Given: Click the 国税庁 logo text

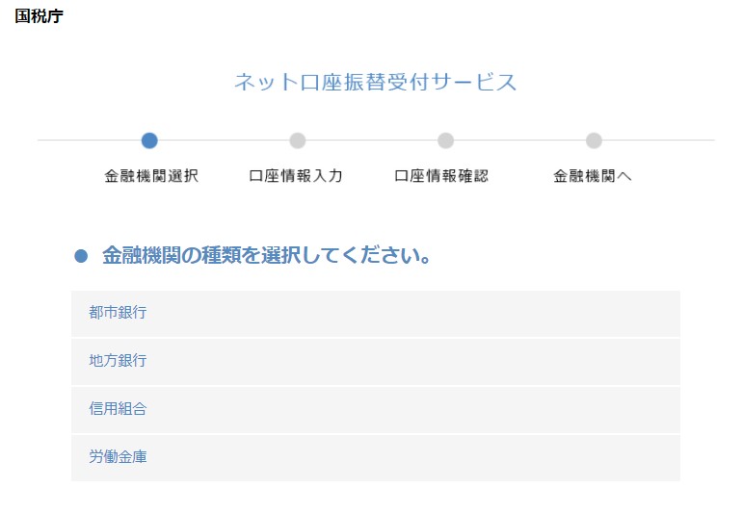Looking at the screenshot, I should 39,16.
